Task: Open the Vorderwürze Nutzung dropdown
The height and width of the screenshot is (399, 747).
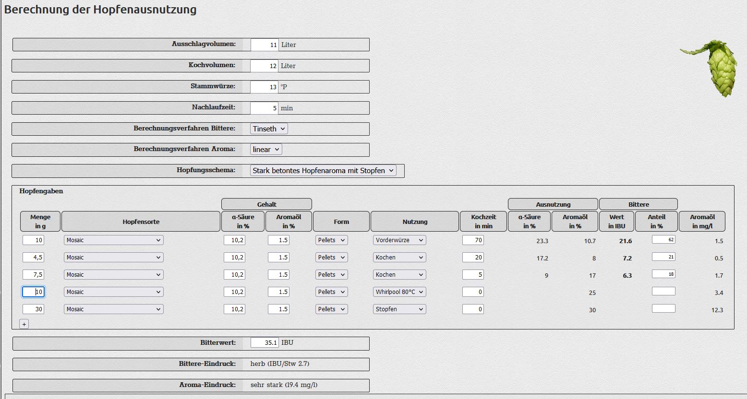Action: click(399, 240)
